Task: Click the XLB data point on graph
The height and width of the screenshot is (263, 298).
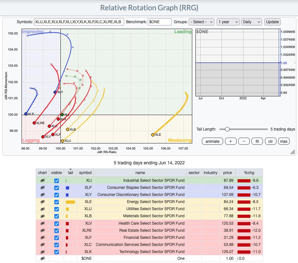Action: (68, 129)
